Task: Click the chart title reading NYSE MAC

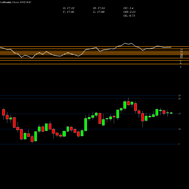Action: [x=26, y=2]
